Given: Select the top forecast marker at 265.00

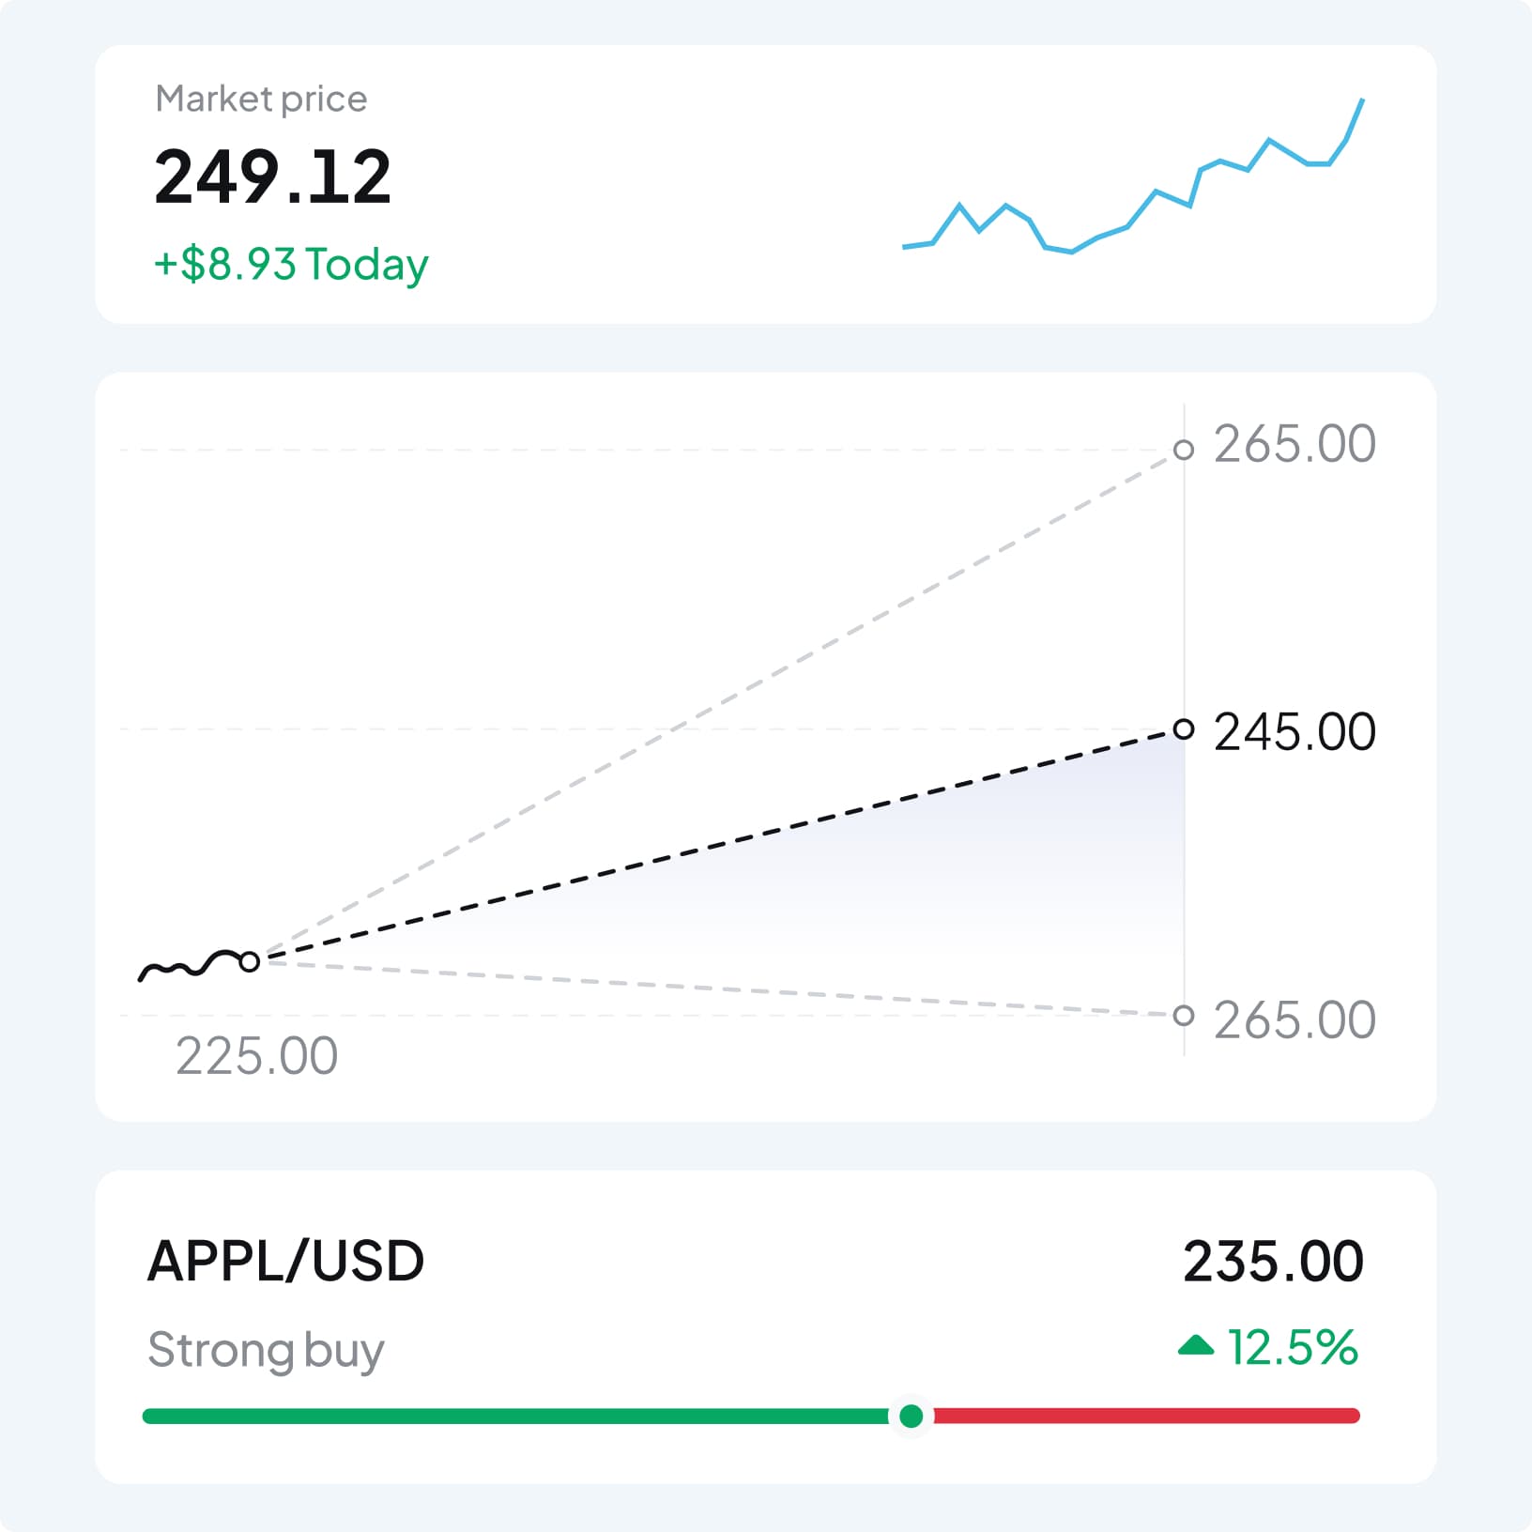Looking at the screenshot, I should [x=1184, y=450].
